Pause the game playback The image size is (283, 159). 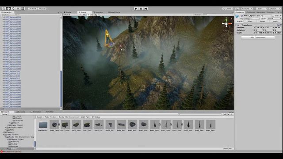point(141,8)
